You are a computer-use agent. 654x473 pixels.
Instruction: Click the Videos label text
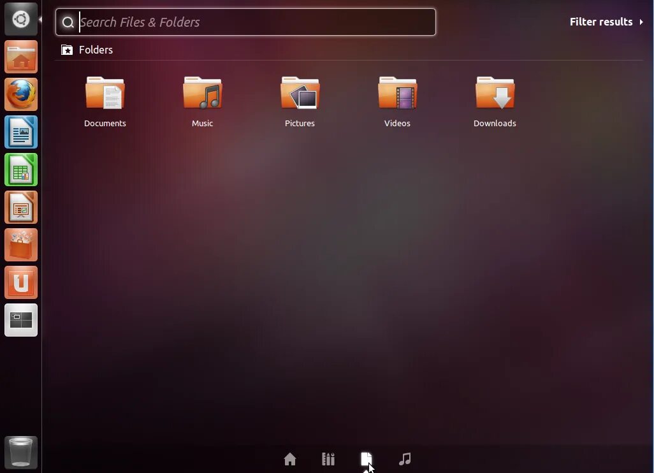(398, 124)
